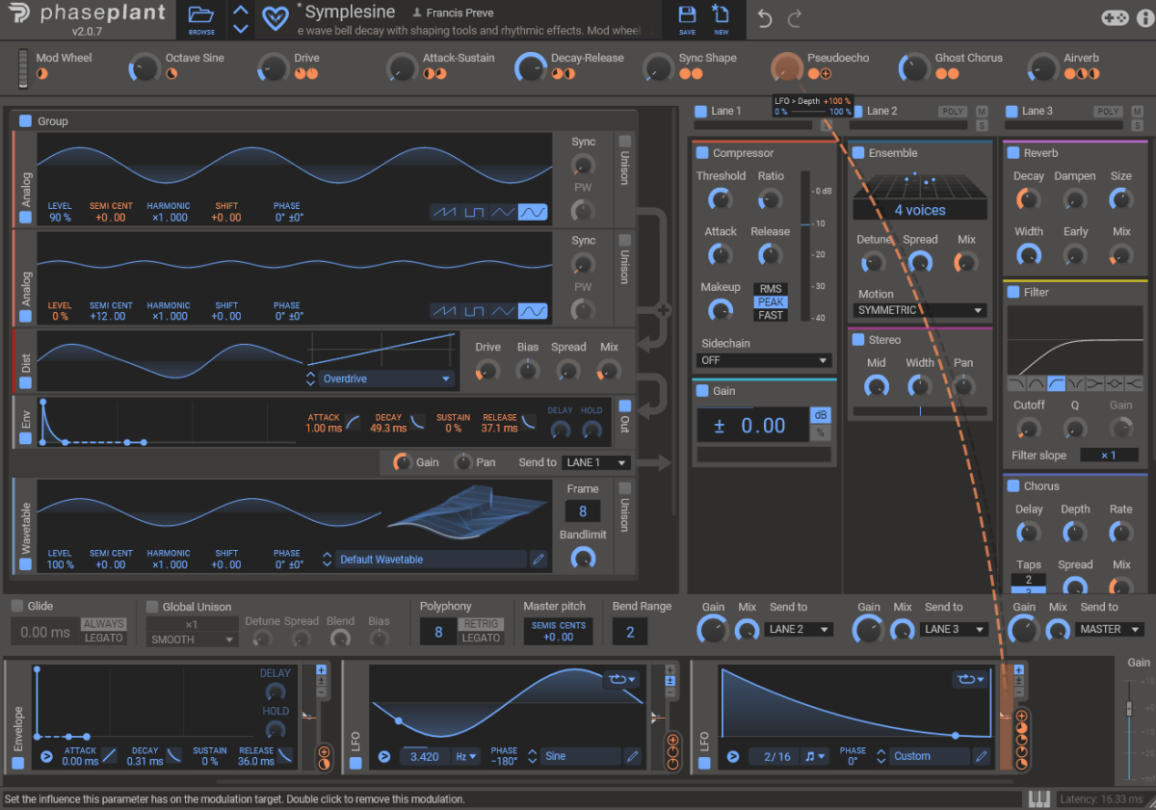
Task: Disable the Compressor effect
Action: (x=702, y=152)
